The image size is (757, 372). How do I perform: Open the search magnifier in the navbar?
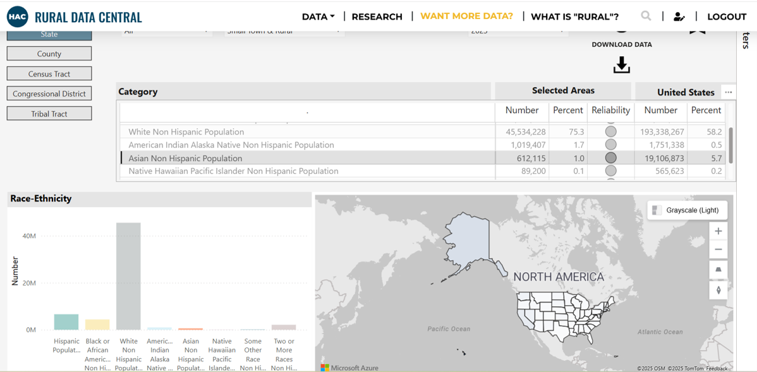(646, 16)
